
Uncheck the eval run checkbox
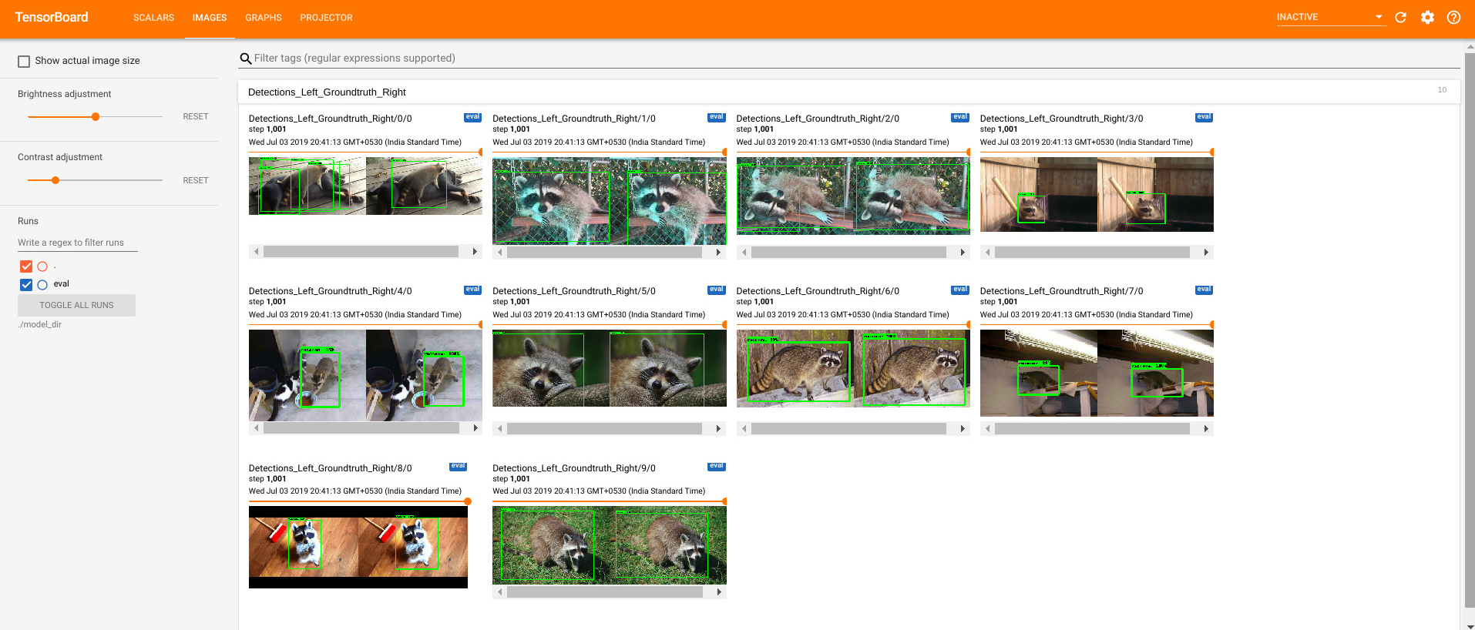click(x=26, y=284)
